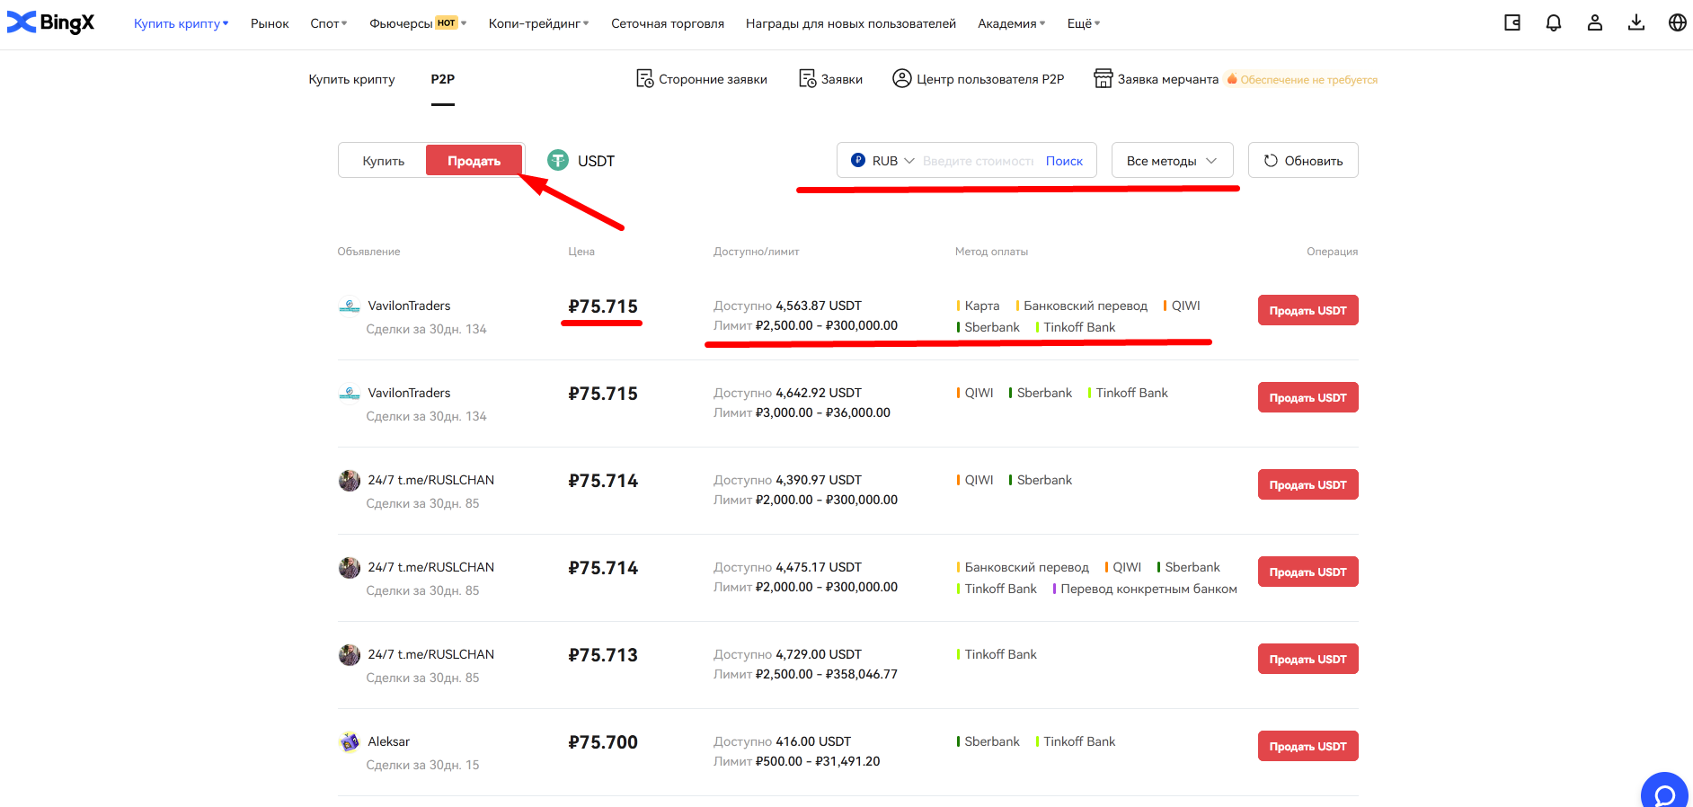Image resolution: width=1693 pixels, height=807 pixels.
Task: Open the RUB currency dropdown
Action: [x=883, y=161]
